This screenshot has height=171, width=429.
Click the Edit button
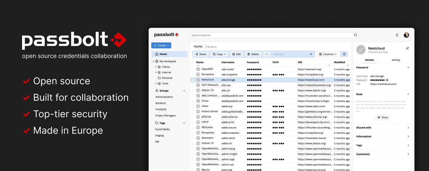tap(236, 54)
